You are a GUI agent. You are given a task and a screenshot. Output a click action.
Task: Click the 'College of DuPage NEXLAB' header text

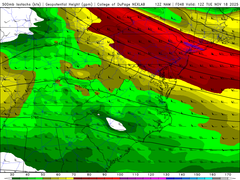pos(121,4)
